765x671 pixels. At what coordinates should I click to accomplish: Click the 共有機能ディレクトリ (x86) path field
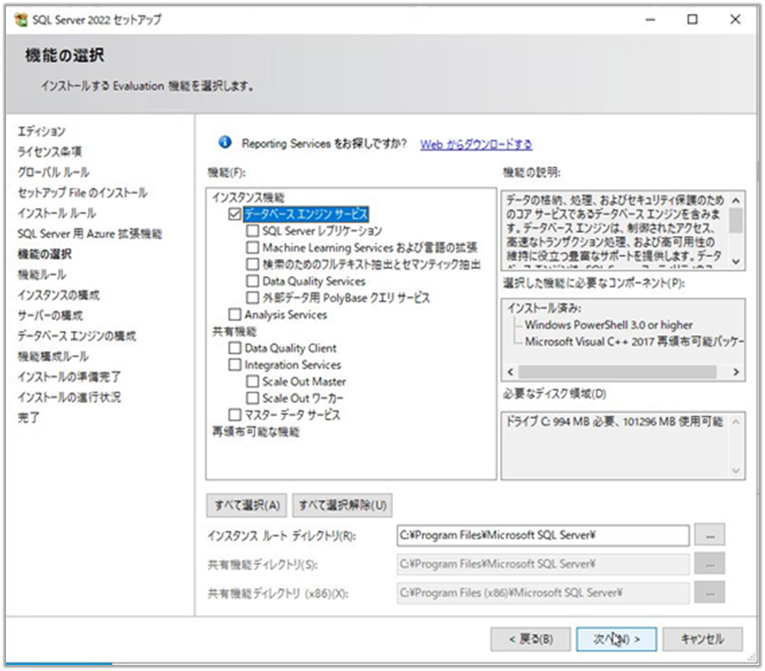543,593
